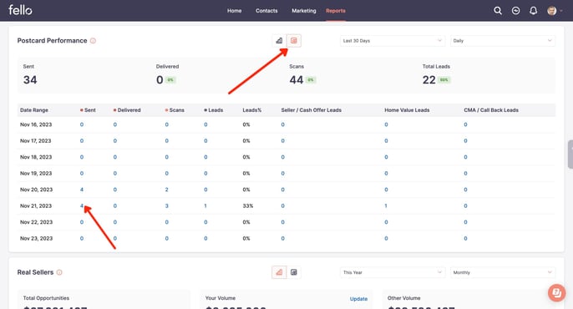Click CMA / Call Back Leads header

(491, 110)
